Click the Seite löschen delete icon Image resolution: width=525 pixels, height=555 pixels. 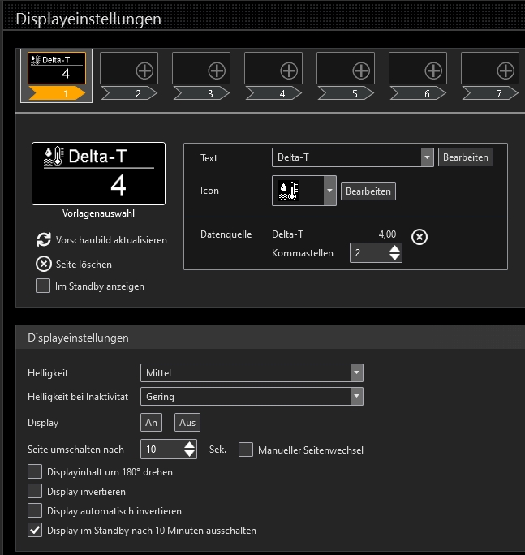click(44, 264)
